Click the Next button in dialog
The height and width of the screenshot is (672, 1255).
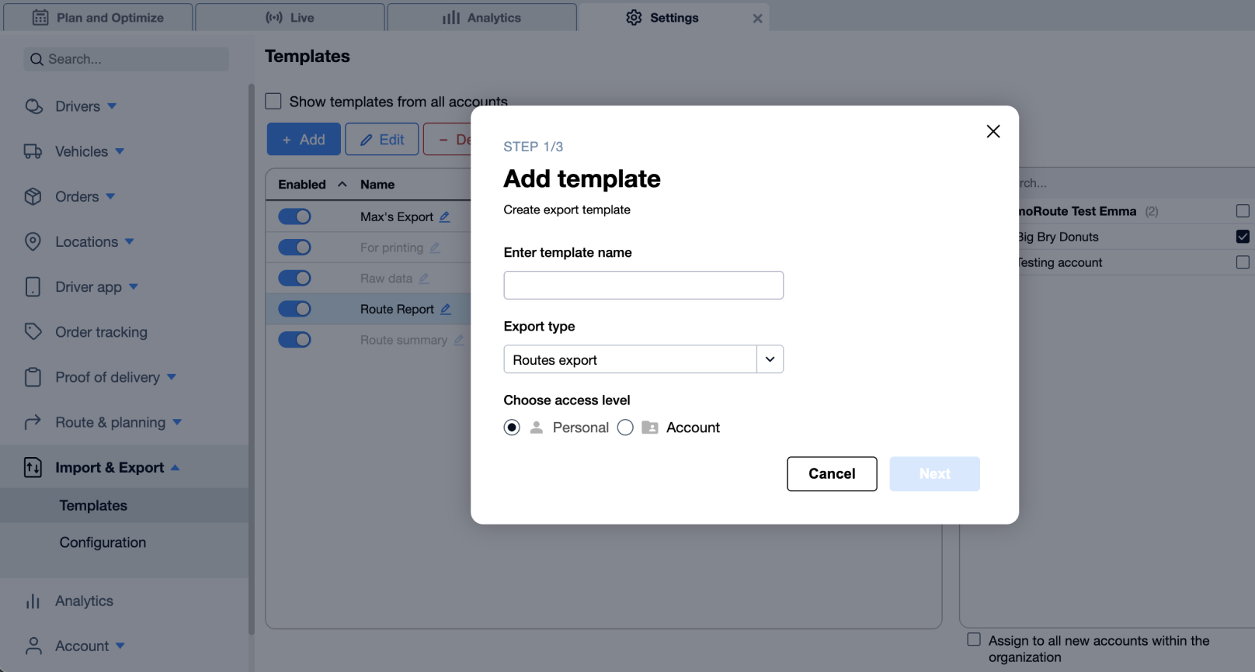934,474
